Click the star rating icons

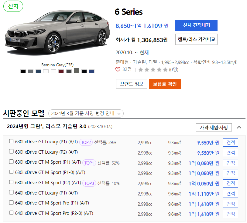[x=153, y=69]
